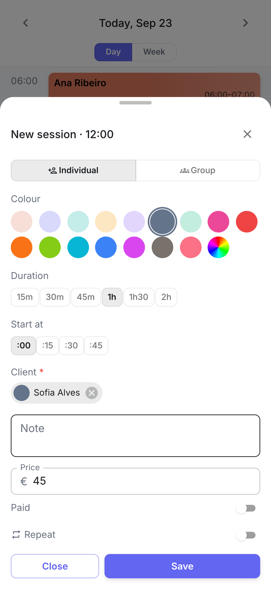This screenshot has width=271, height=589.
Task: Pick the orange colour swatch
Action: click(21, 247)
